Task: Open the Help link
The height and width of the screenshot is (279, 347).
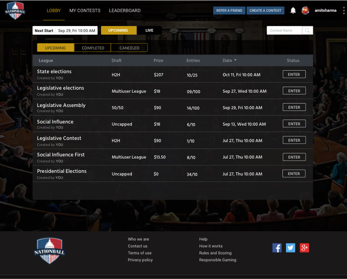Action: pos(203,239)
